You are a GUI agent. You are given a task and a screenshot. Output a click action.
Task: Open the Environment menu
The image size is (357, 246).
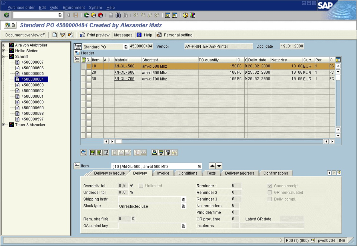click(x=74, y=7)
